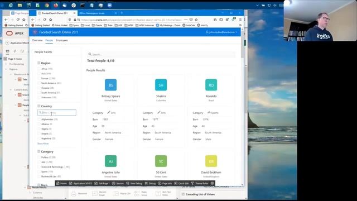Tick the Science & Technology category checkbox
Viewport: 357px width, 201px height.
coord(39,167)
